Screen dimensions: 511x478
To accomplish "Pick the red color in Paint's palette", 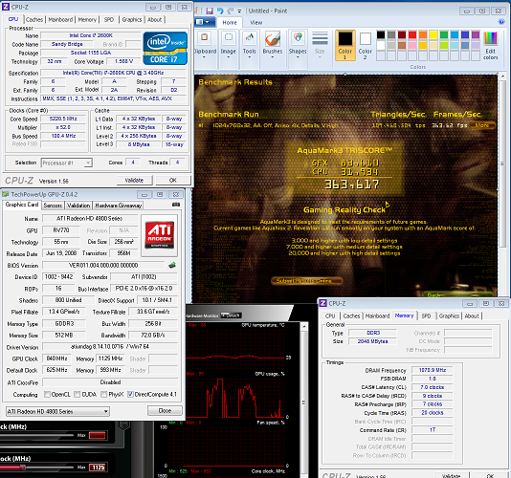I will point(412,34).
